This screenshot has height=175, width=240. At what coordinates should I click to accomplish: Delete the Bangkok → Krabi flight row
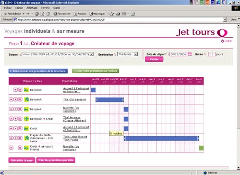coord(20,119)
